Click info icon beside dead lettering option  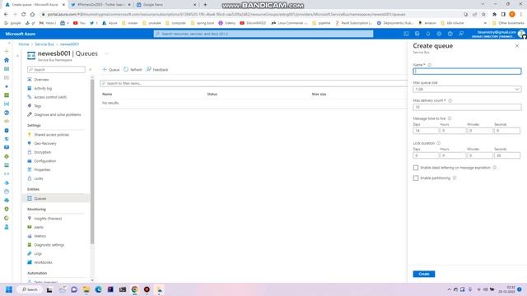tap(494, 168)
